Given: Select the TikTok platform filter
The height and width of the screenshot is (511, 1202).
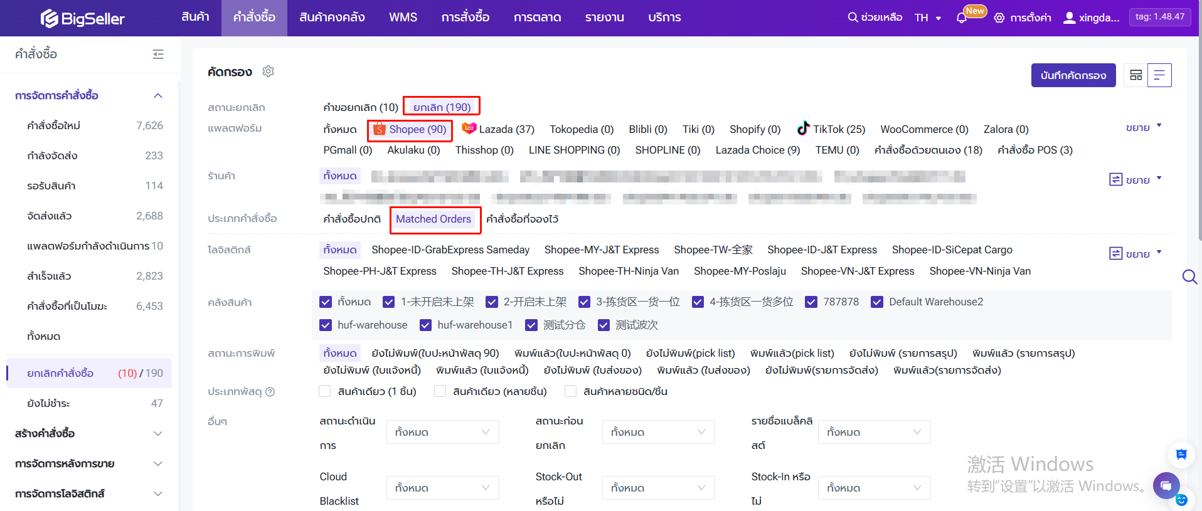Looking at the screenshot, I should point(831,129).
